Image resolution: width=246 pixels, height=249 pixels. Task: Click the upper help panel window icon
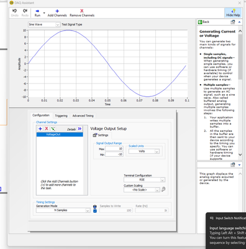(x=233, y=22)
